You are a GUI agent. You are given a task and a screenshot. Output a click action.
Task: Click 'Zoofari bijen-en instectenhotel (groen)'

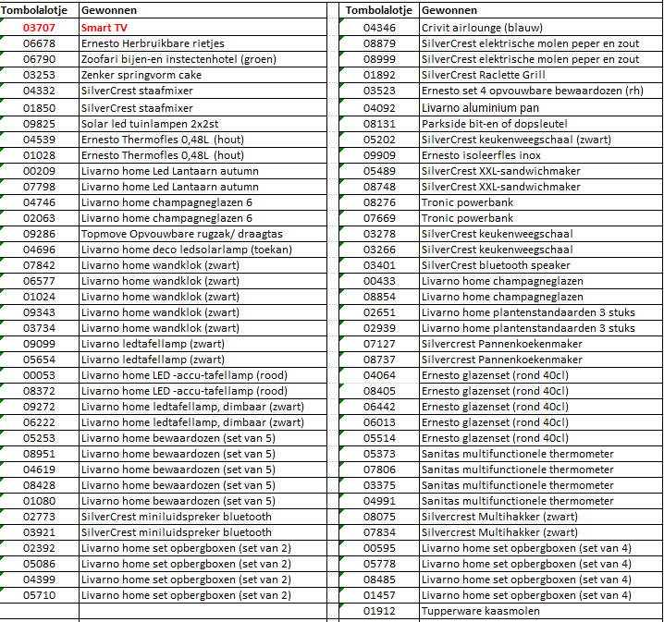coord(178,59)
